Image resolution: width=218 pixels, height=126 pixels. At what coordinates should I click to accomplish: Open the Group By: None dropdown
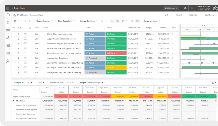coord(89,21)
